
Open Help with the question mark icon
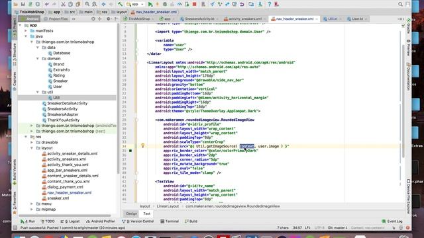270,5
